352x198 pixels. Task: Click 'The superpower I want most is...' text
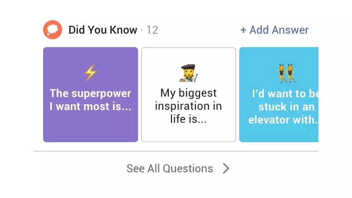point(90,100)
